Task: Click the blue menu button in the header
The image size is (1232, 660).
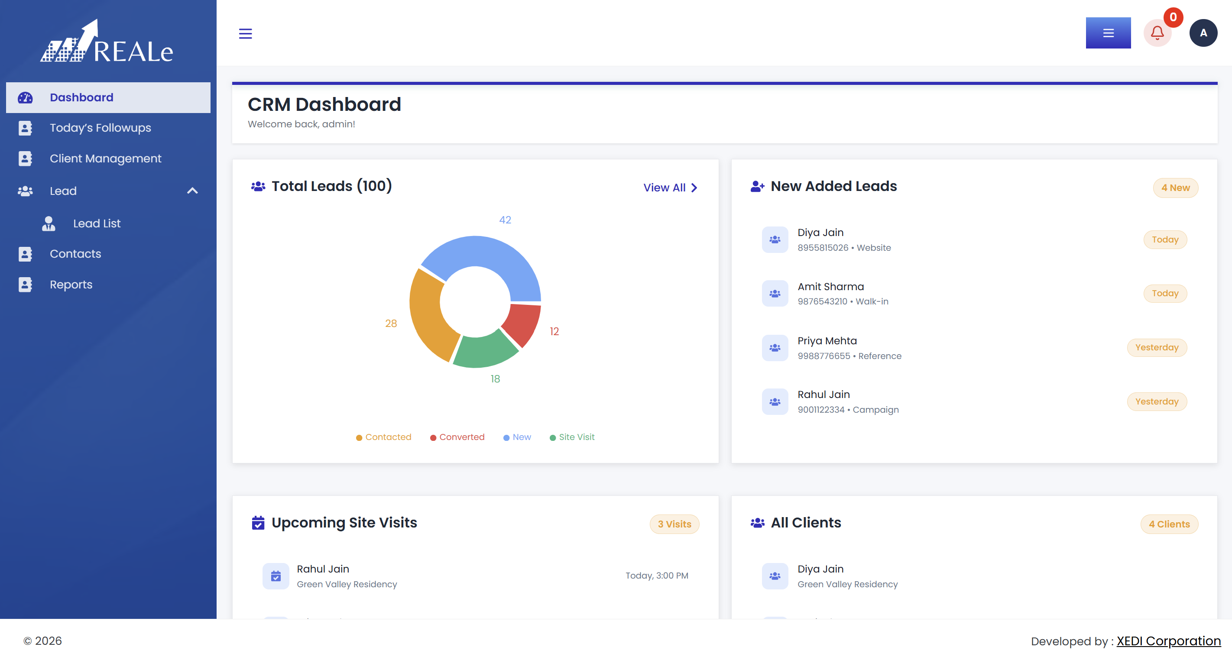Action: (1108, 33)
